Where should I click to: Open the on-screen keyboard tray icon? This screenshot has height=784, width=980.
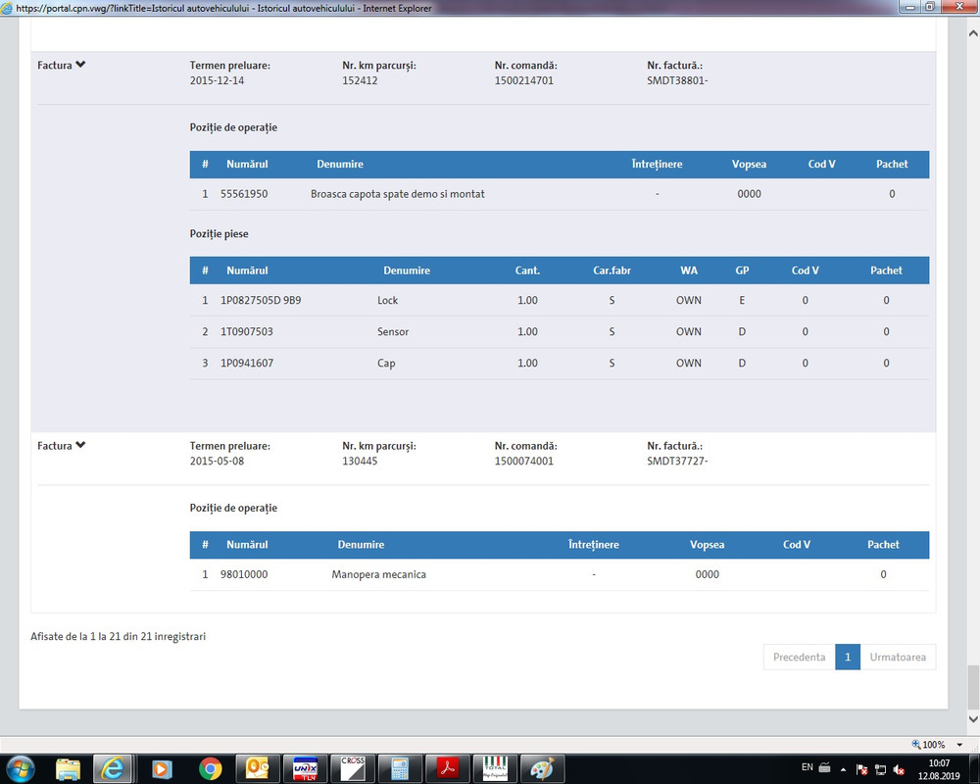point(824,767)
